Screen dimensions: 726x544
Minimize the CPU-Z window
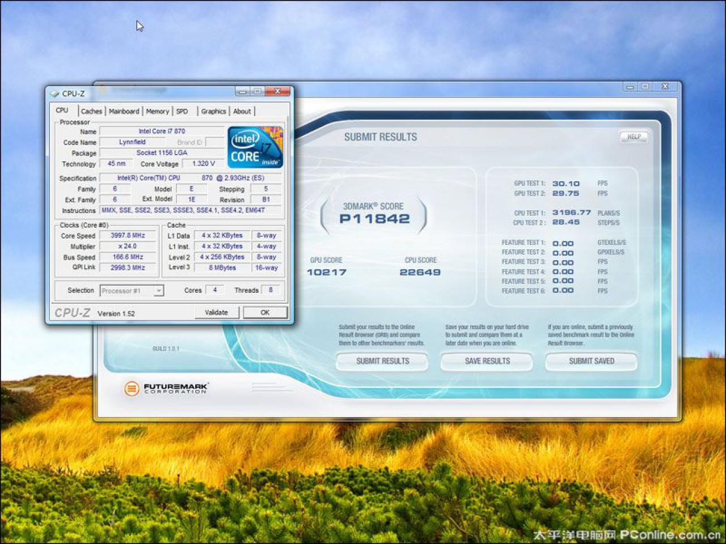coord(243,91)
